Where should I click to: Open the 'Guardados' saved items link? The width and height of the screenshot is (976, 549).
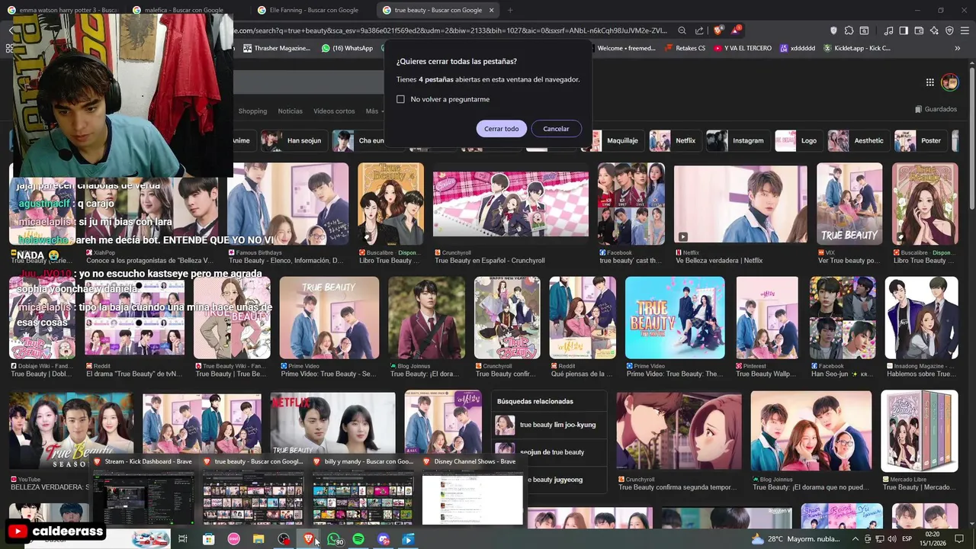point(936,109)
